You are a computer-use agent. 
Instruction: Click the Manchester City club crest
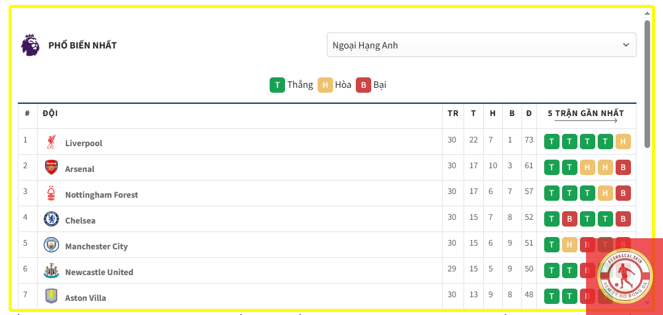pyautogui.click(x=51, y=245)
